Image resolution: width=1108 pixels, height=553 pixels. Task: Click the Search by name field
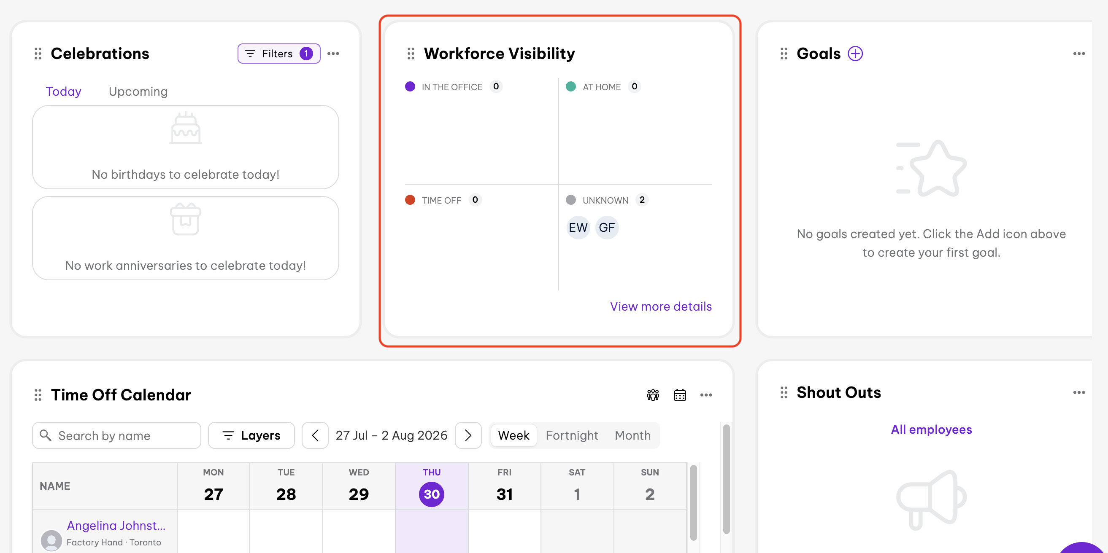(116, 435)
